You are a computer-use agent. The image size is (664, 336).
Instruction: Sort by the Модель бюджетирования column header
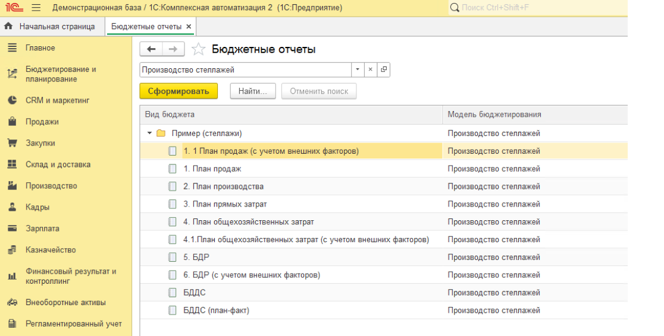tap(535, 115)
